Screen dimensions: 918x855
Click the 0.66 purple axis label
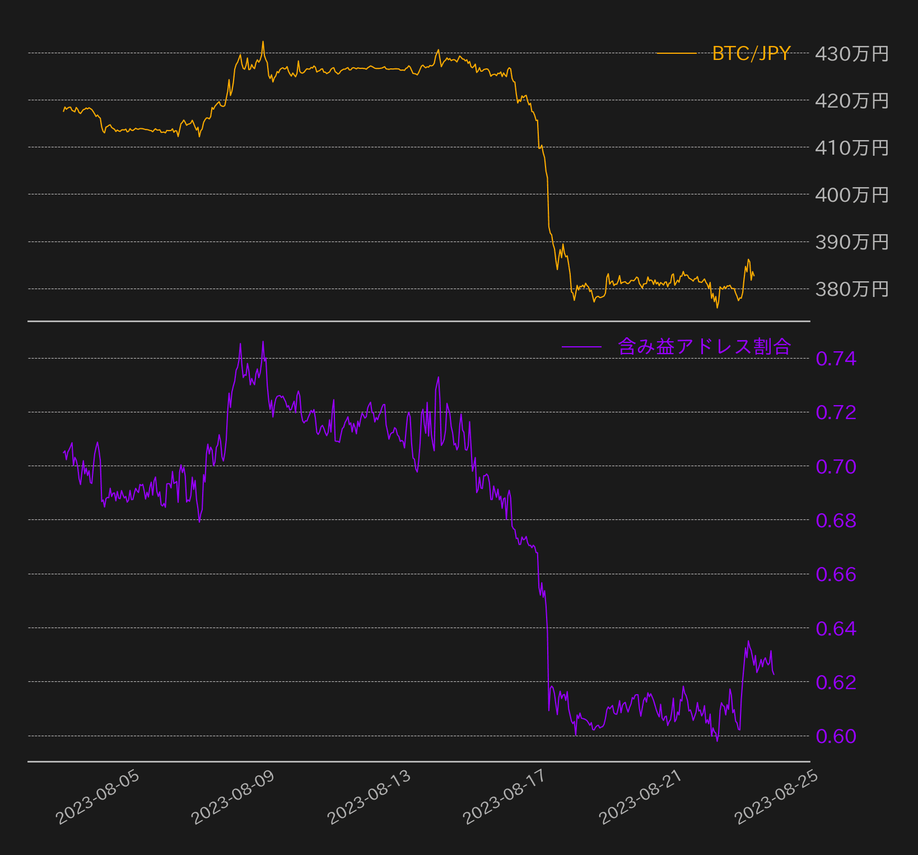coord(836,574)
